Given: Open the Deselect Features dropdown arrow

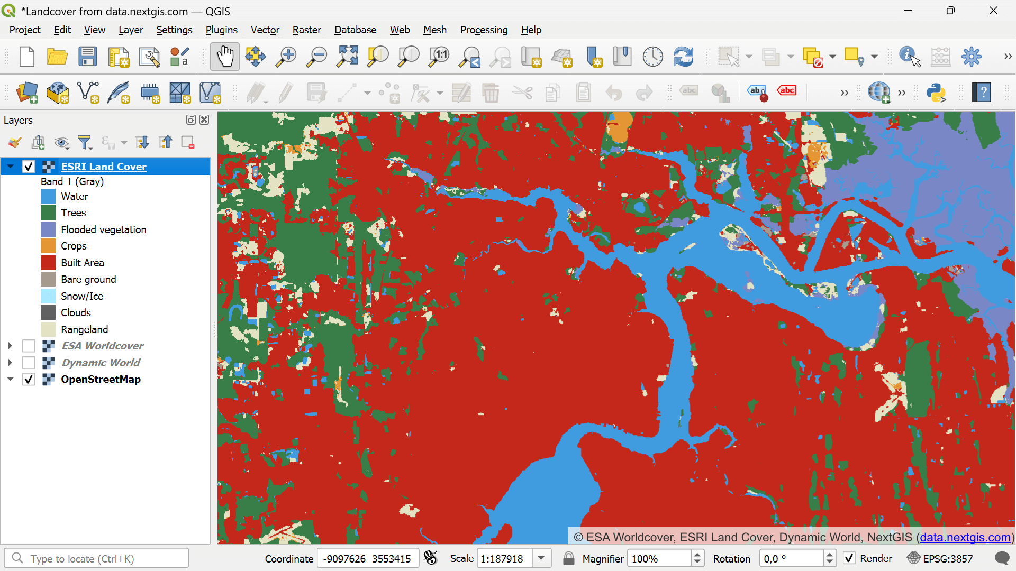Looking at the screenshot, I should coord(832,57).
